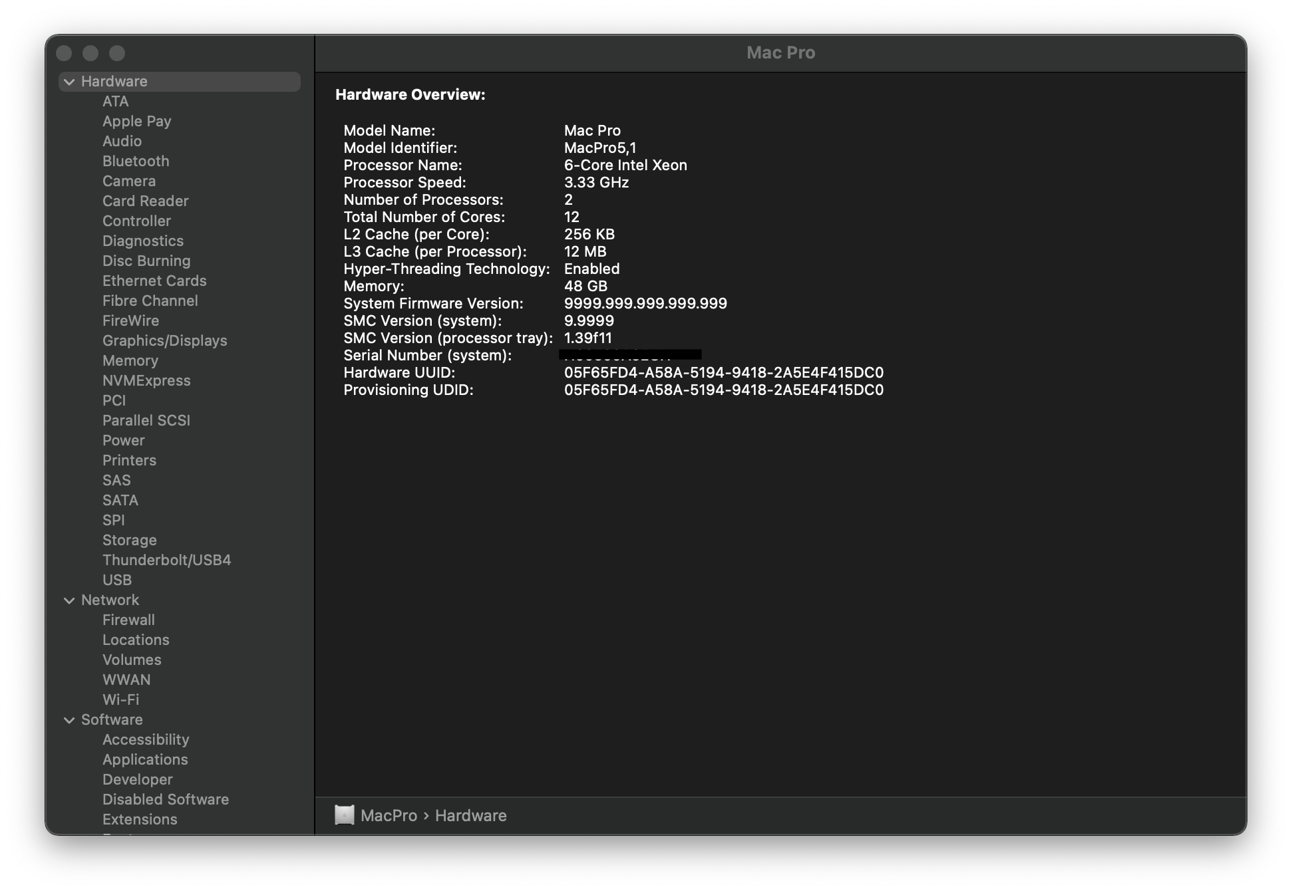Select Graphics/Displays in the sidebar
Screen dimensions: 1292x891
coord(164,340)
